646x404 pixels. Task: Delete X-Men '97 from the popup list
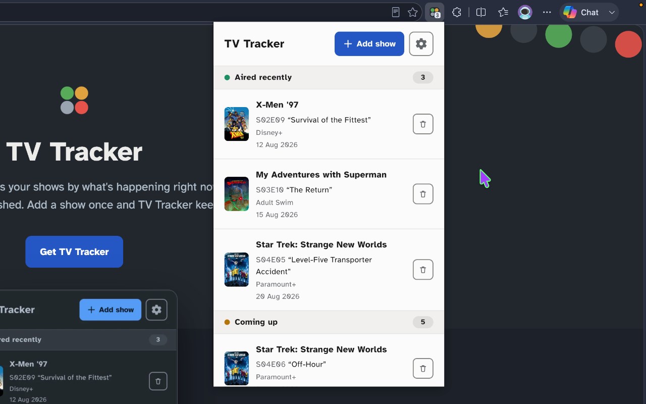pyautogui.click(x=423, y=124)
